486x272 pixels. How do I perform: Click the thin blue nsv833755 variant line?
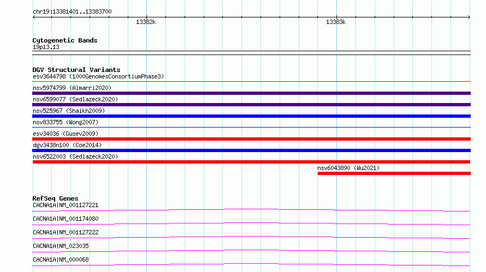251,127
